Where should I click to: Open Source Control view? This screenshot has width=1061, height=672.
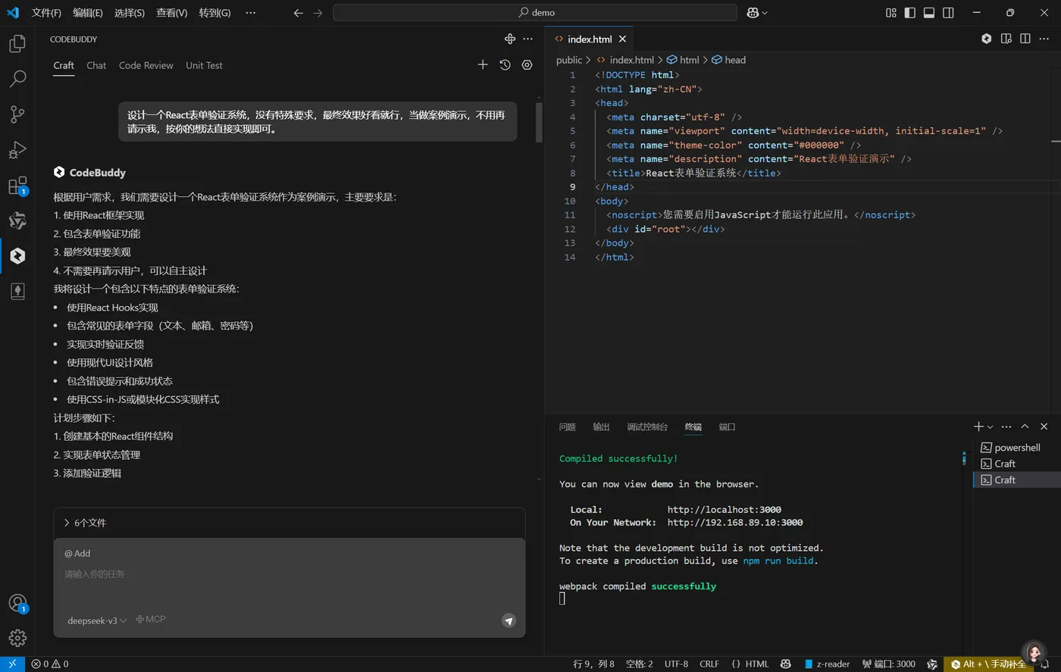click(x=17, y=114)
